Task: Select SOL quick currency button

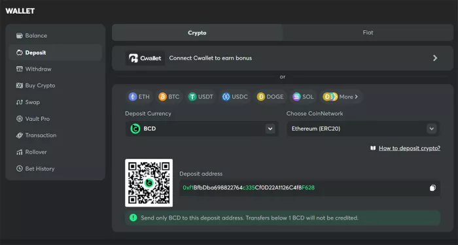Action: click(303, 97)
